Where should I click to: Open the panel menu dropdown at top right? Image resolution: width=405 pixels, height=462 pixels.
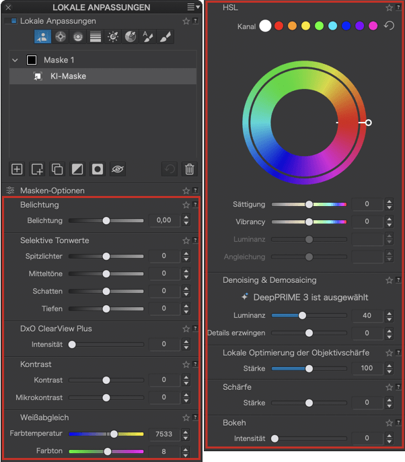193,7
